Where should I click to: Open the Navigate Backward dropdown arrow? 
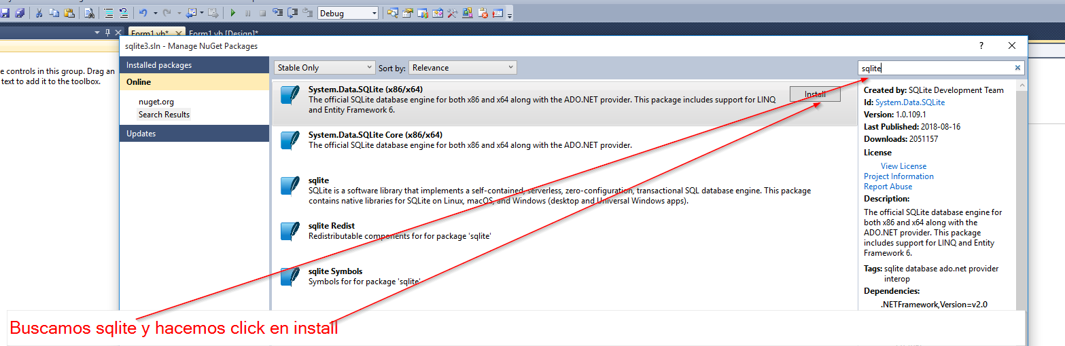pos(201,13)
